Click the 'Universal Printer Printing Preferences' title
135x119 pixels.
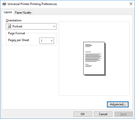32,4
